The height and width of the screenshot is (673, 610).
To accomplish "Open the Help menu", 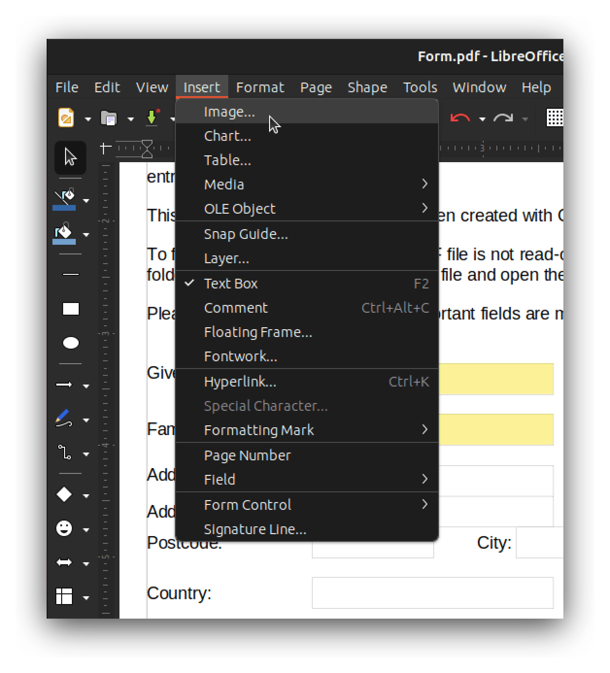I will tap(536, 87).
